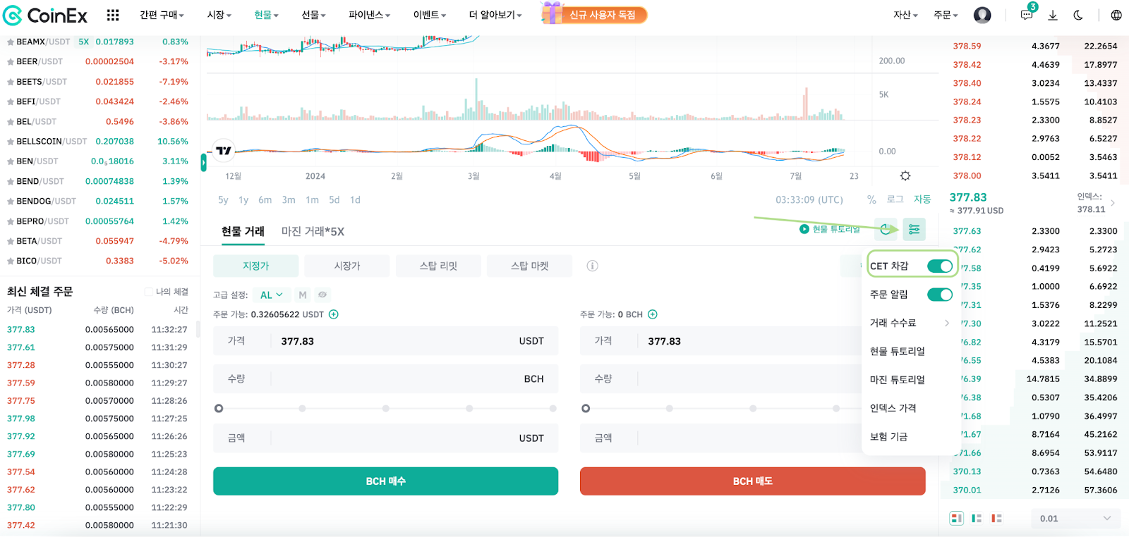Expand the 파이낸스 menu
This screenshot has width=1129, height=537.
[x=369, y=15]
